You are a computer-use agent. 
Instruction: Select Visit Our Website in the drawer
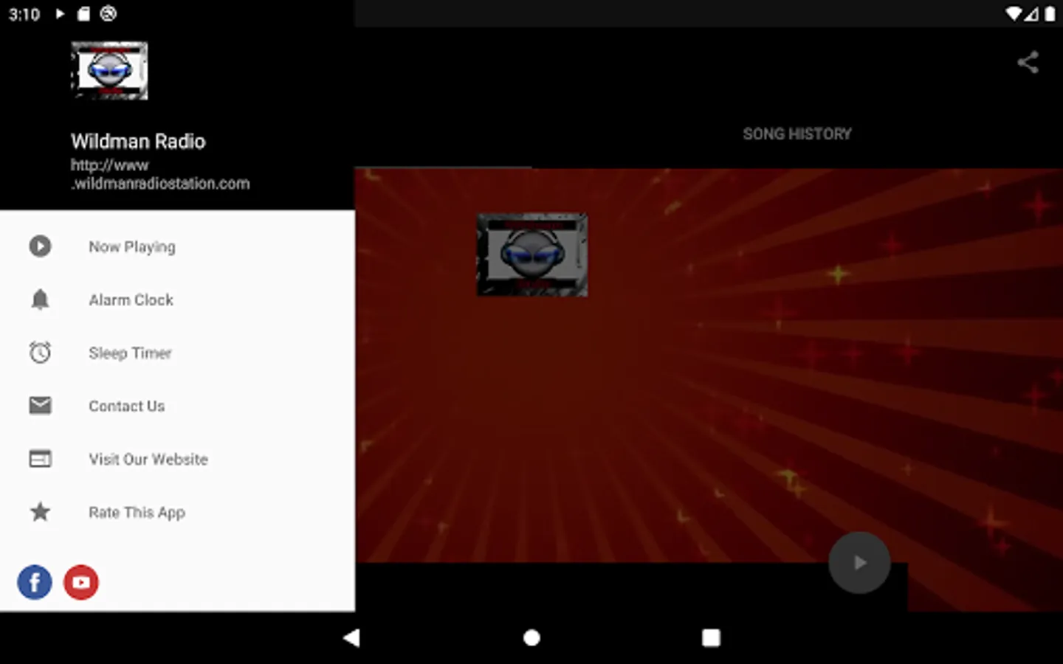pyautogui.click(x=177, y=459)
